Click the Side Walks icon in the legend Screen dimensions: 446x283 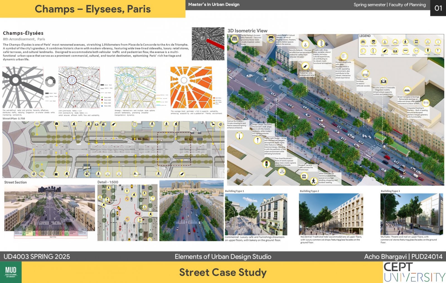(x=406, y=42)
